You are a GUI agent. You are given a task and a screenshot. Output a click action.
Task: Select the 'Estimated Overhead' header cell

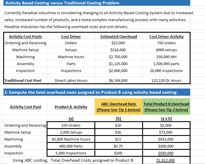coord(119,36)
